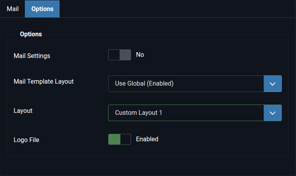
Task: Switch to the Mail tab
Action: click(13, 9)
